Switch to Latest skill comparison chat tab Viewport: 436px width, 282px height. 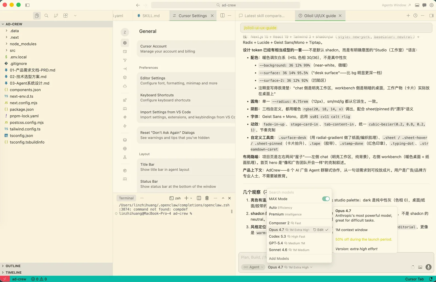264,16
